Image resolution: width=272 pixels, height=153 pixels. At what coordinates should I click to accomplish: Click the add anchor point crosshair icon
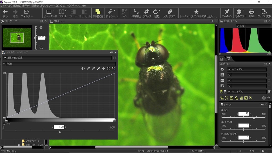103,69
